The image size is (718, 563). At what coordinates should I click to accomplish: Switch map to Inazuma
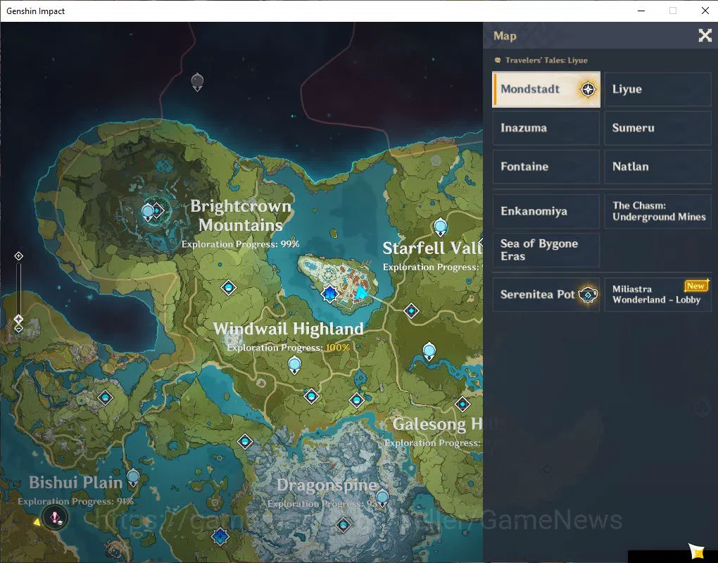(546, 127)
